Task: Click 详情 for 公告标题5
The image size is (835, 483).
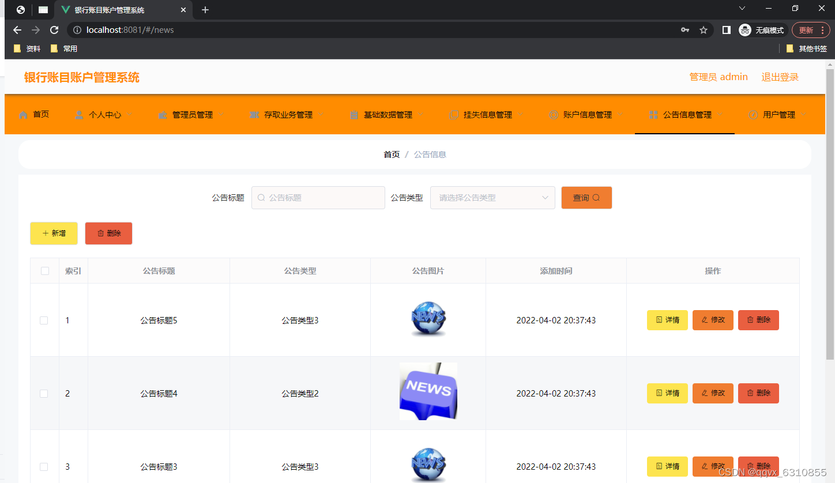Action: [x=667, y=320]
